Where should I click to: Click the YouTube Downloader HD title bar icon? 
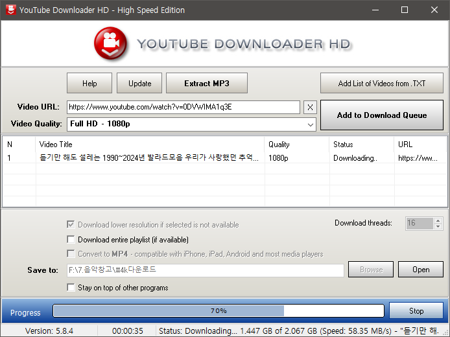tap(11, 10)
